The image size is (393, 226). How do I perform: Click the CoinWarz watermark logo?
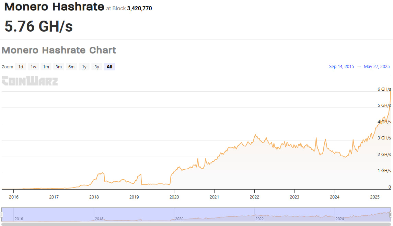coord(30,81)
